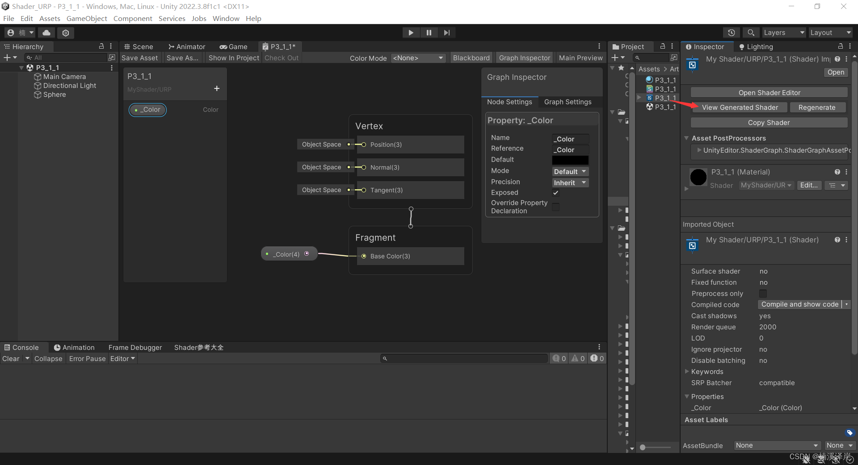Click Save Asset button
Viewport: 858px width, 465px height.
click(139, 58)
